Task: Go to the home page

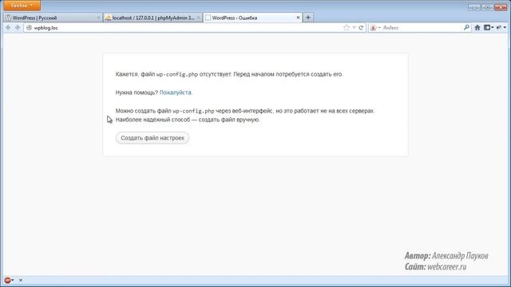Action: tap(477, 28)
